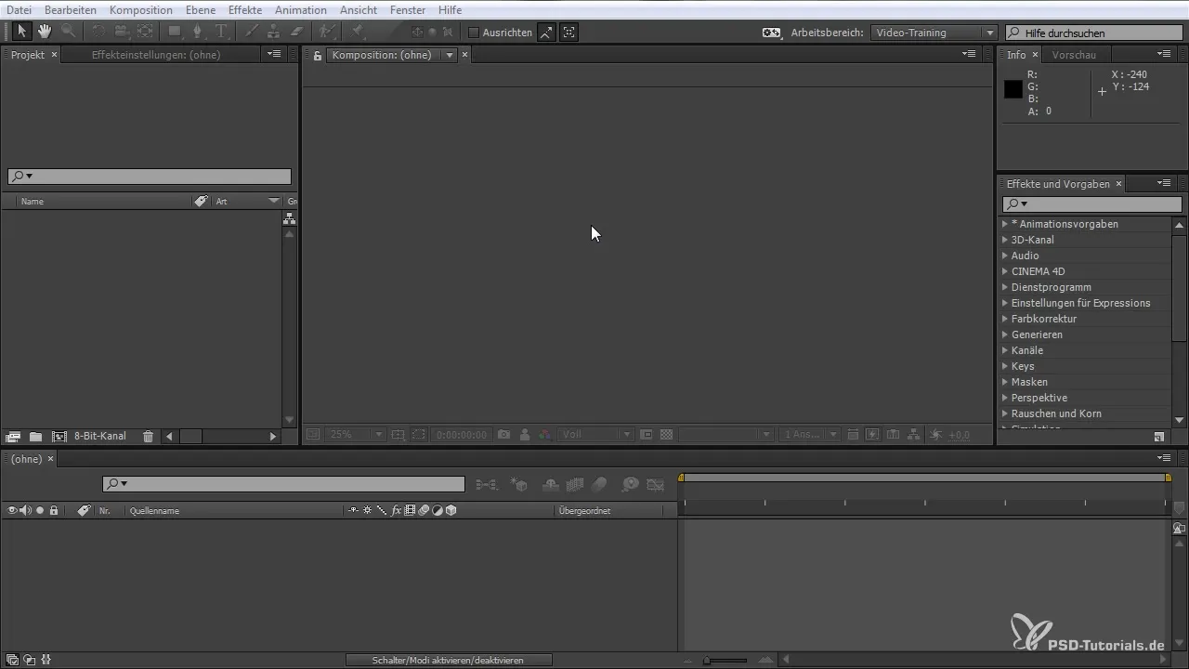Click the Projekt panel search field
The width and height of the screenshot is (1189, 669).
[150, 177]
